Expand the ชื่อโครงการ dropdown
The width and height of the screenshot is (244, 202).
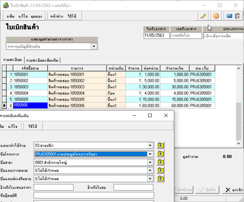pyautogui.click(x=150, y=154)
